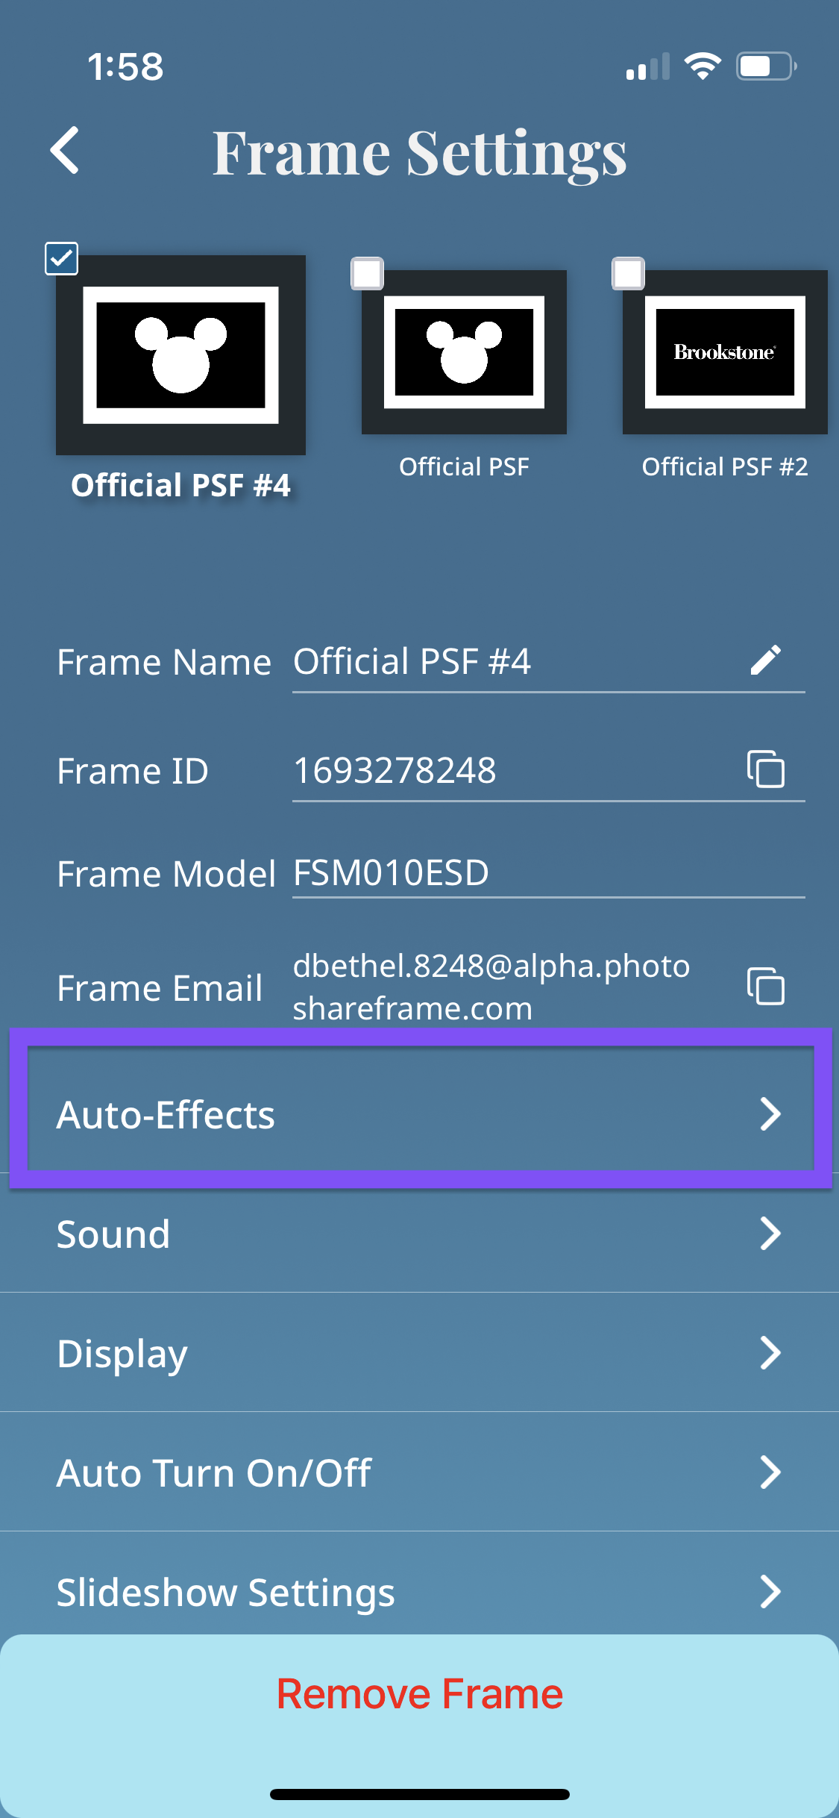Edit frame name with pencil icon

tap(765, 660)
